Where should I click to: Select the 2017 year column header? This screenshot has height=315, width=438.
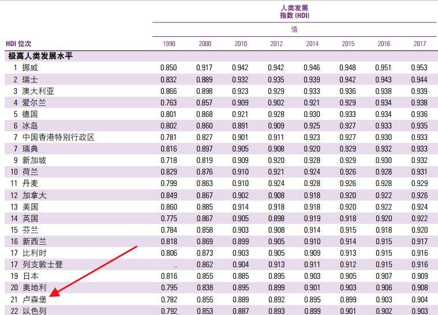click(420, 44)
